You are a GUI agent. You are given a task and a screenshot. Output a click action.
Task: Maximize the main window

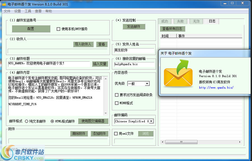232,3
